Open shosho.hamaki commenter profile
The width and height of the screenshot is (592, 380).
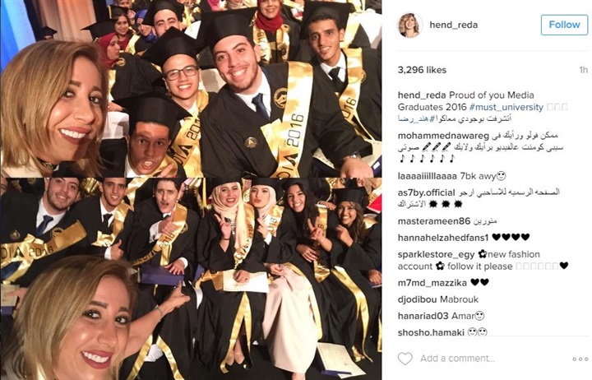click(x=431, y=332)
